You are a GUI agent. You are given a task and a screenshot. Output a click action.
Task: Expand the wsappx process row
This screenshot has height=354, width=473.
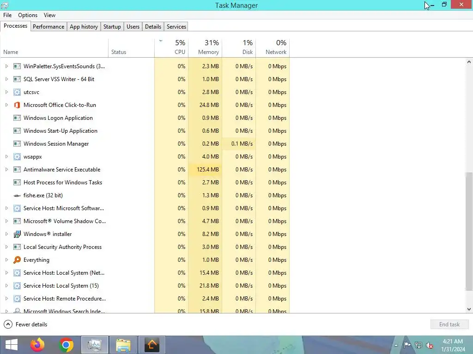[6, 157]
